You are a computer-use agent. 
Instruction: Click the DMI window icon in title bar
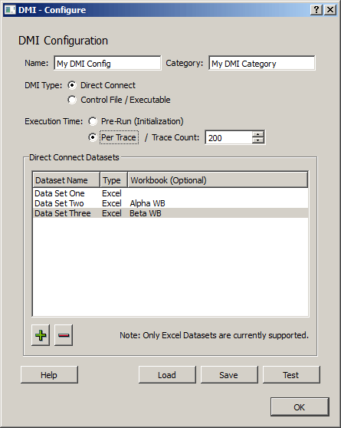[x=10, y=10]
